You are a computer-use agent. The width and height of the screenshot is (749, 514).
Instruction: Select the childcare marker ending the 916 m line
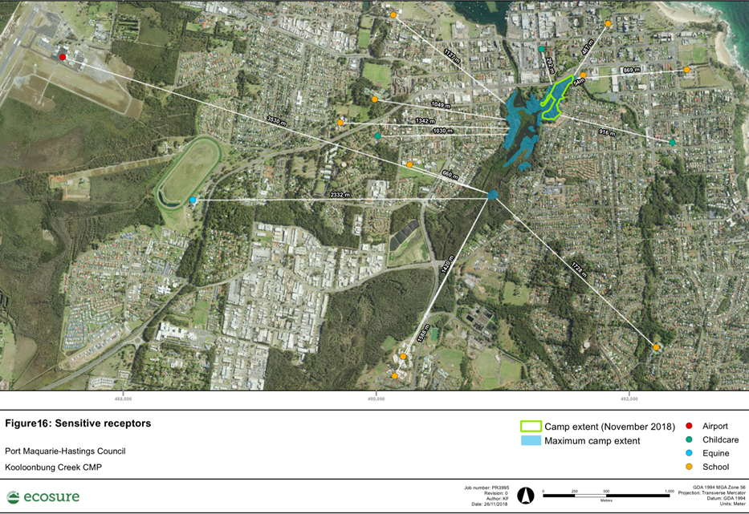click(x=673, y=143)
